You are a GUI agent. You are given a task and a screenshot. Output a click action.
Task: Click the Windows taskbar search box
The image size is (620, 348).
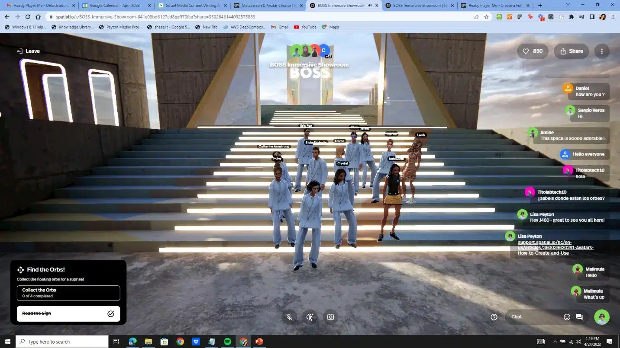[x=62, y=342]
